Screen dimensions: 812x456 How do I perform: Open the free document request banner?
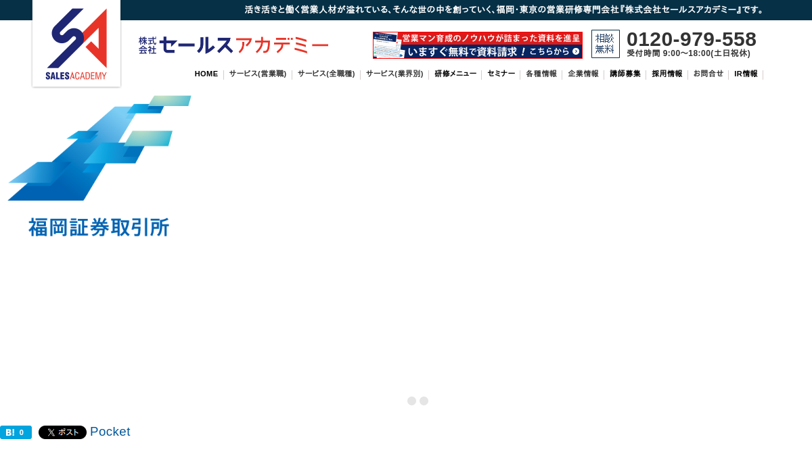[x=478, y=45]
